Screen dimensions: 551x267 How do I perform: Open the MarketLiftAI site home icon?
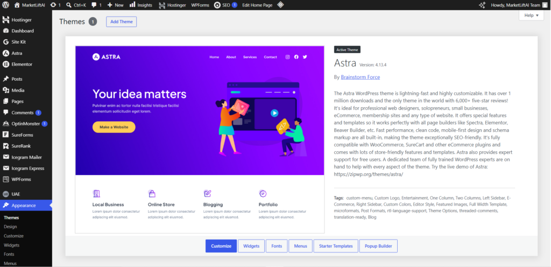pyautogui.click(x=17, y=5)
